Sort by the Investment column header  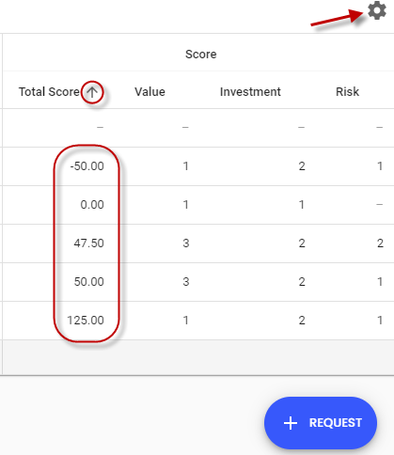250,92
